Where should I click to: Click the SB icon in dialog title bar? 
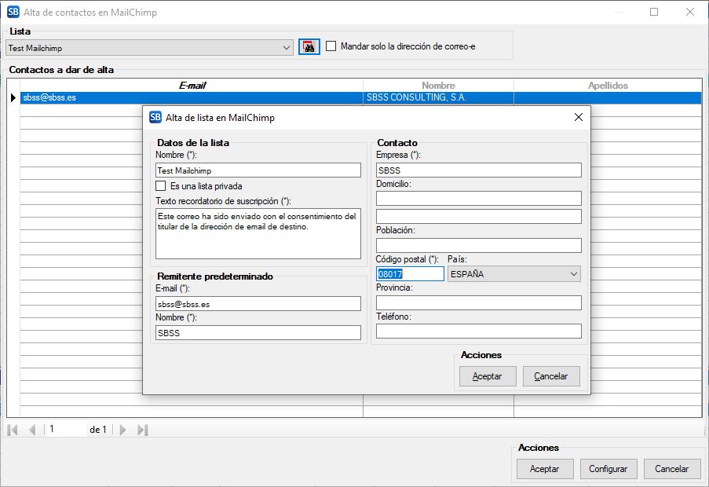(155, 118)
